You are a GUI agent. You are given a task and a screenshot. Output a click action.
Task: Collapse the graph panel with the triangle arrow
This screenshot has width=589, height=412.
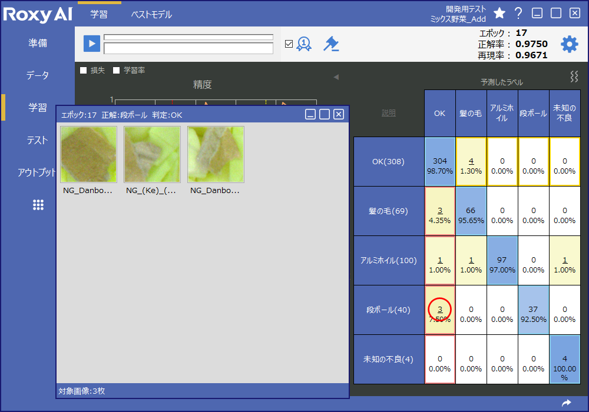(x=336, y=77)
